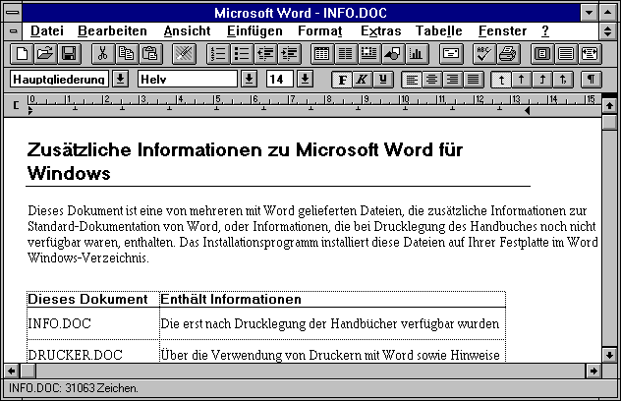The width and height of the screenshot is (621, 401).
Task: Click the right indent marker on the ruler
Action: click(527, 111)
